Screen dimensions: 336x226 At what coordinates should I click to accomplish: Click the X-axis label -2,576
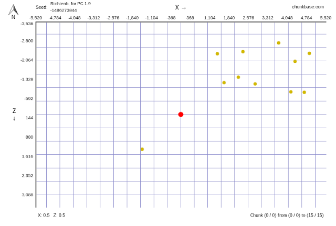[x=113, y=18]
